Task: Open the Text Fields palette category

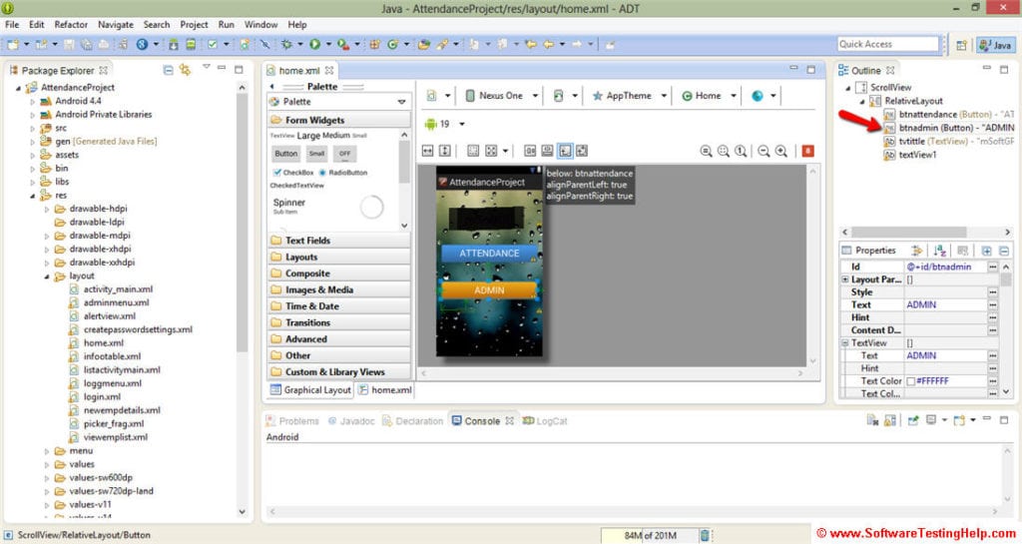Action: (x=339, y=241)
